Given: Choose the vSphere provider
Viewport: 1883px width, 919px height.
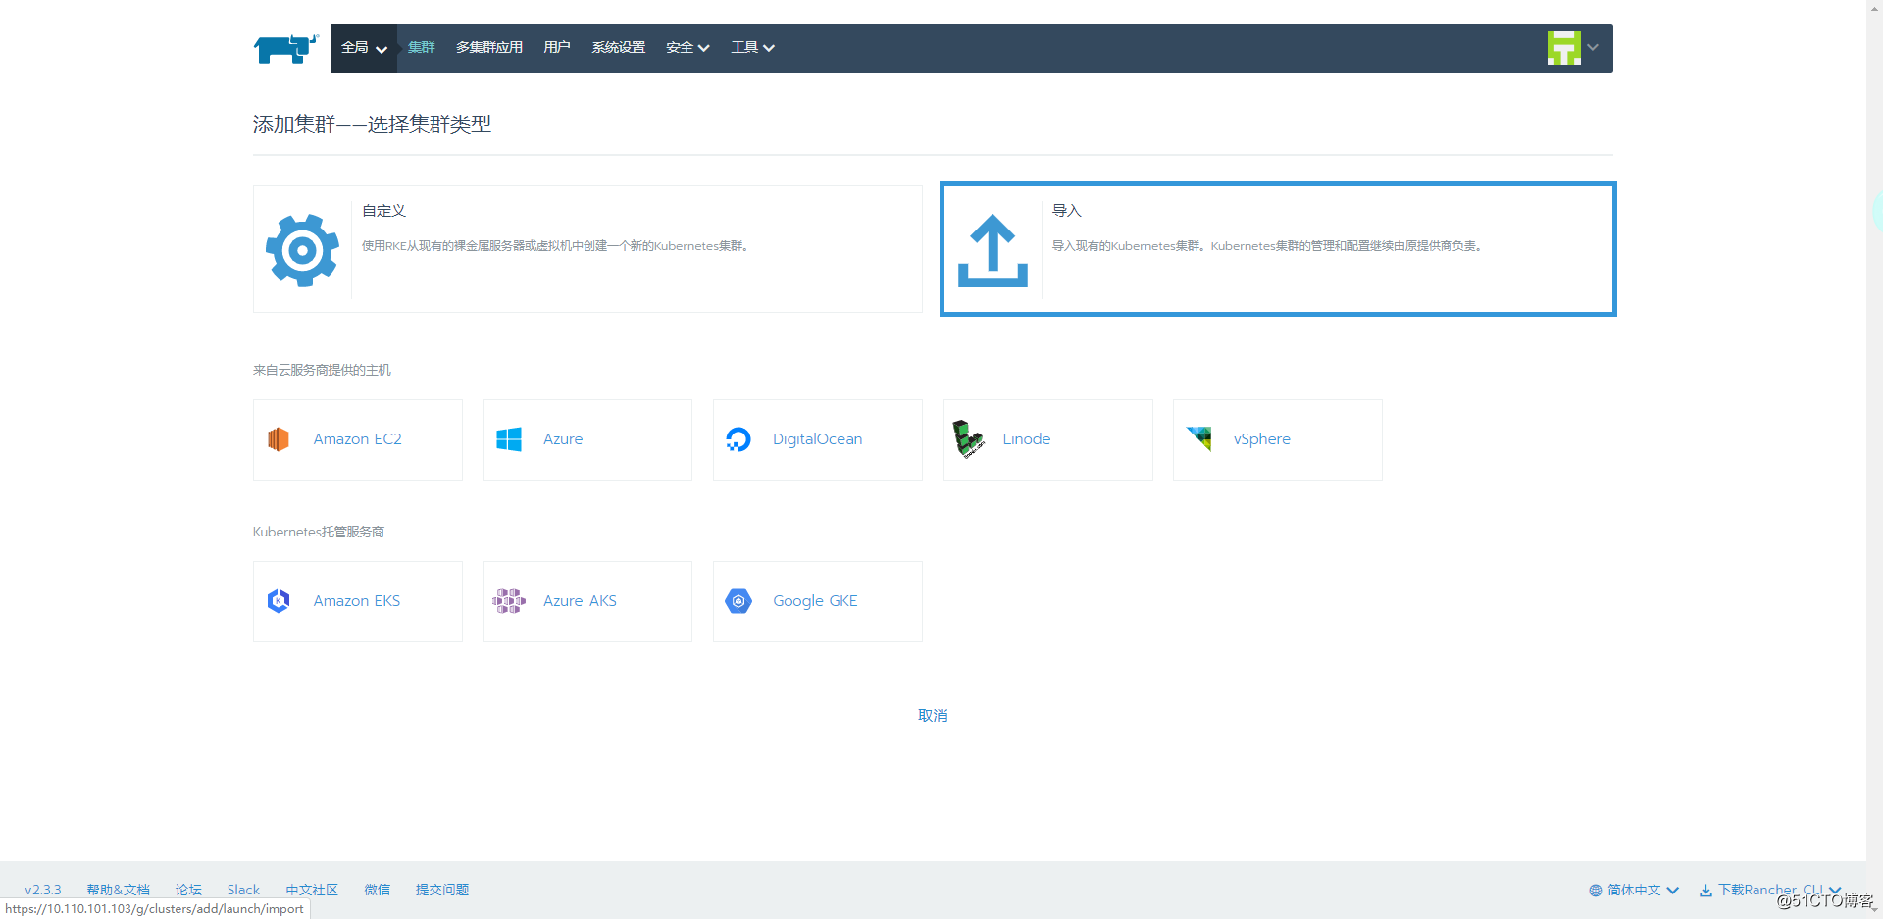Looking at the screenshot, I should (1278, 439).
